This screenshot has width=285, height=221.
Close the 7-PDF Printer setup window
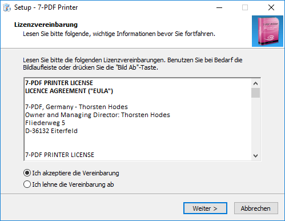(271, 7)
